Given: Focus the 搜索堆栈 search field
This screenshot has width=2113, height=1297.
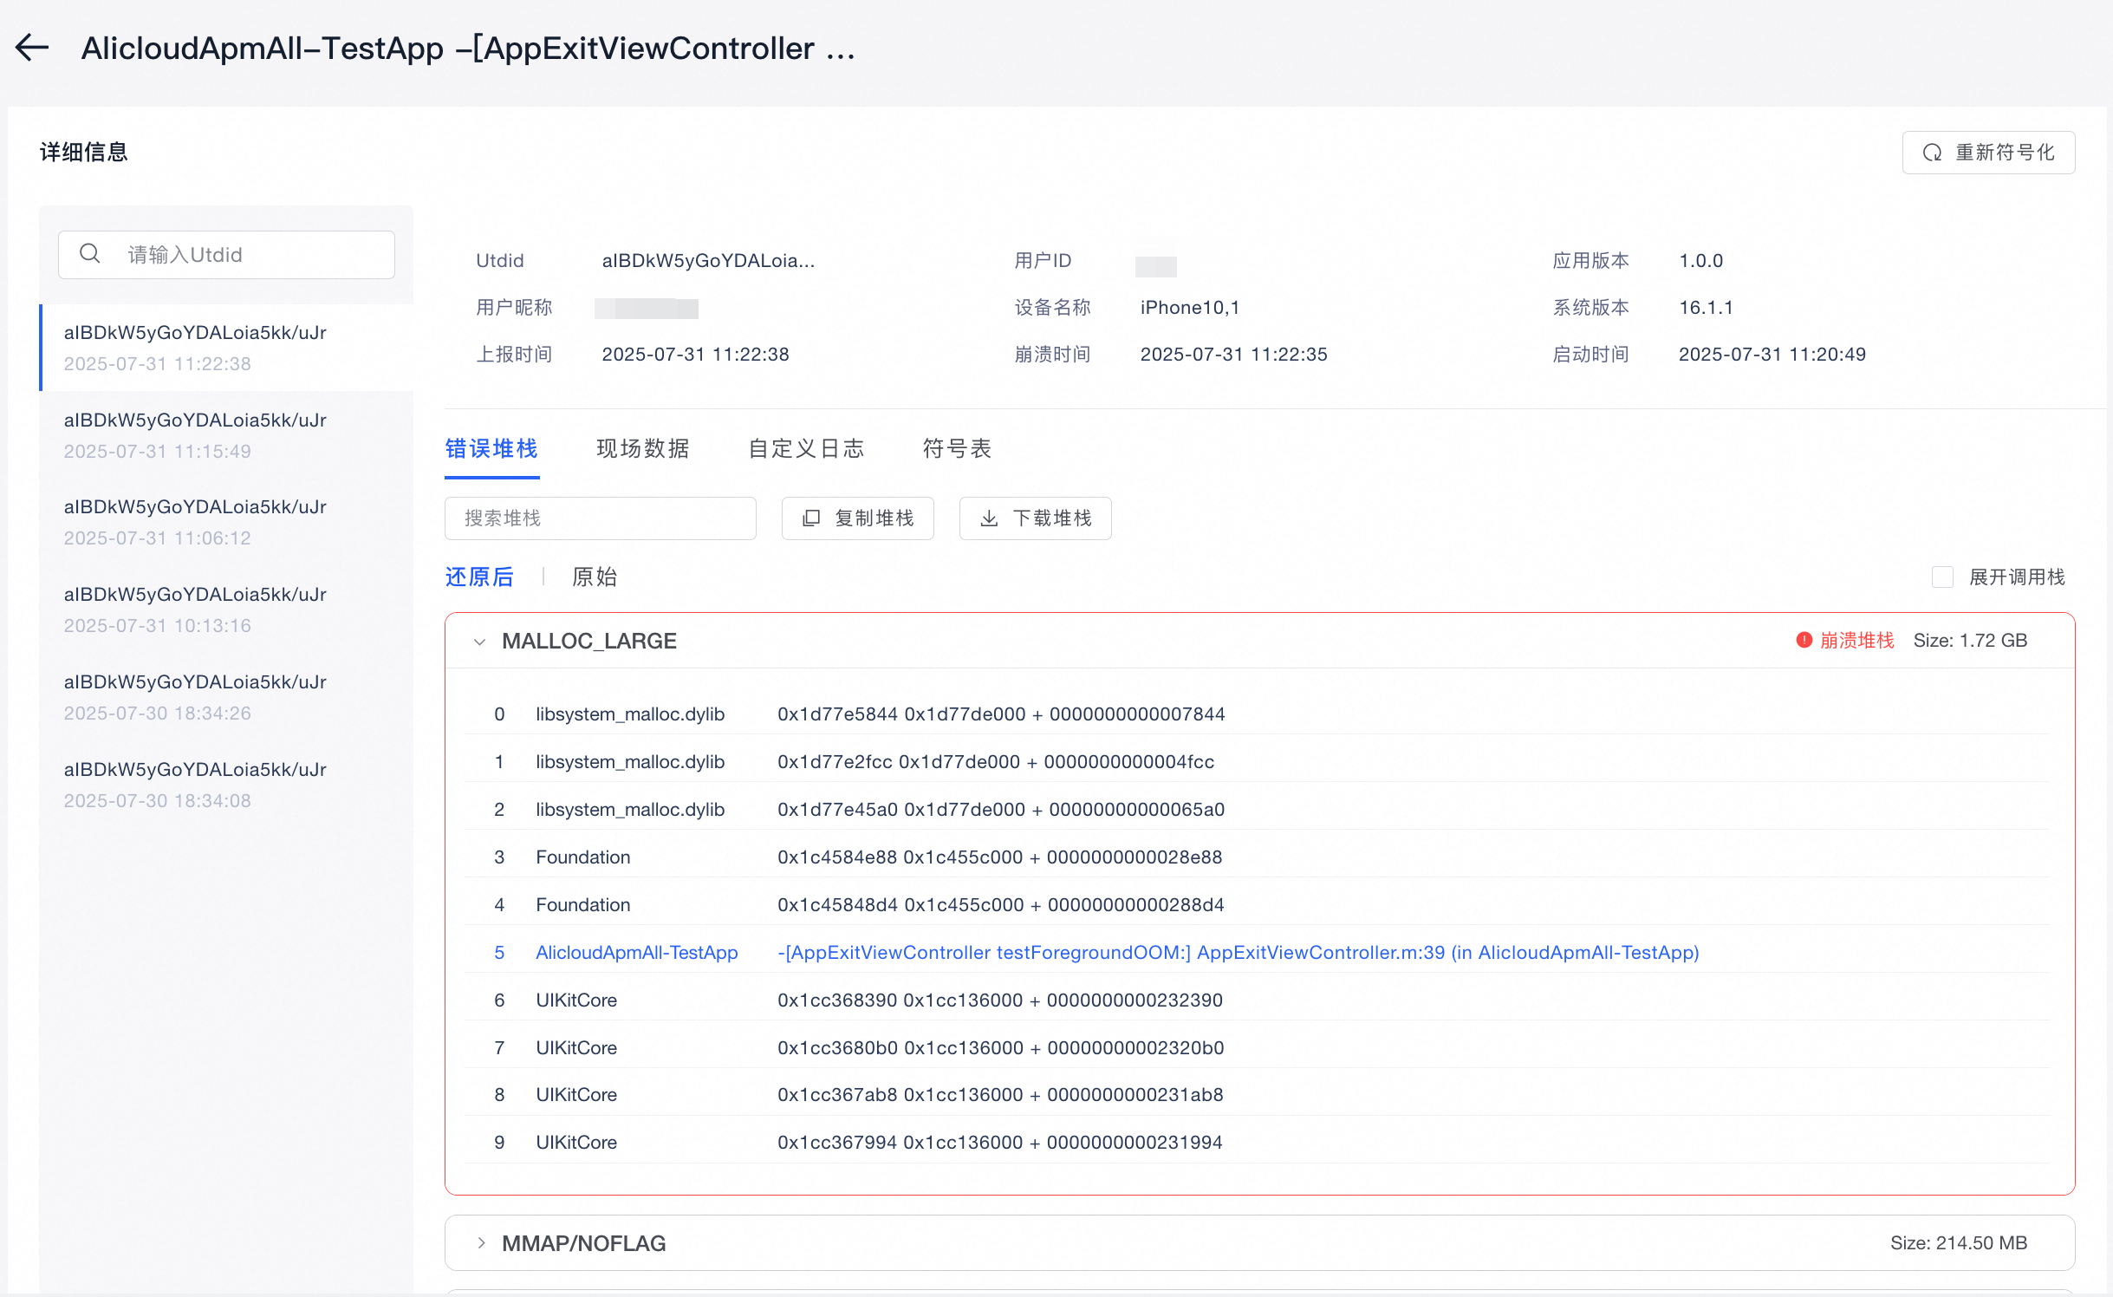Looking at the screenshot, I should point(600,518).
